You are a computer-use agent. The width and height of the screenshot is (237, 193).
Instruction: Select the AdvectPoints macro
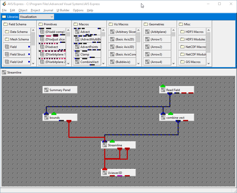coord(87,47)
